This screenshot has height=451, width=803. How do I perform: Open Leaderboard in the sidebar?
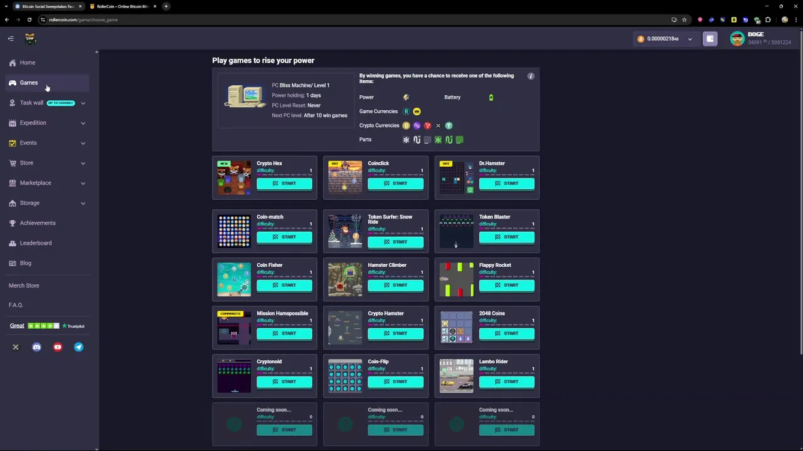[48, 243]
